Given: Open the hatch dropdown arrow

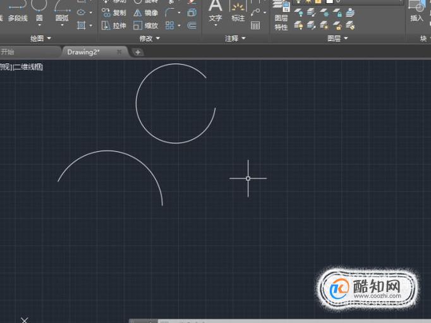Looking at the screenshot, I should [x=91, y=26].
